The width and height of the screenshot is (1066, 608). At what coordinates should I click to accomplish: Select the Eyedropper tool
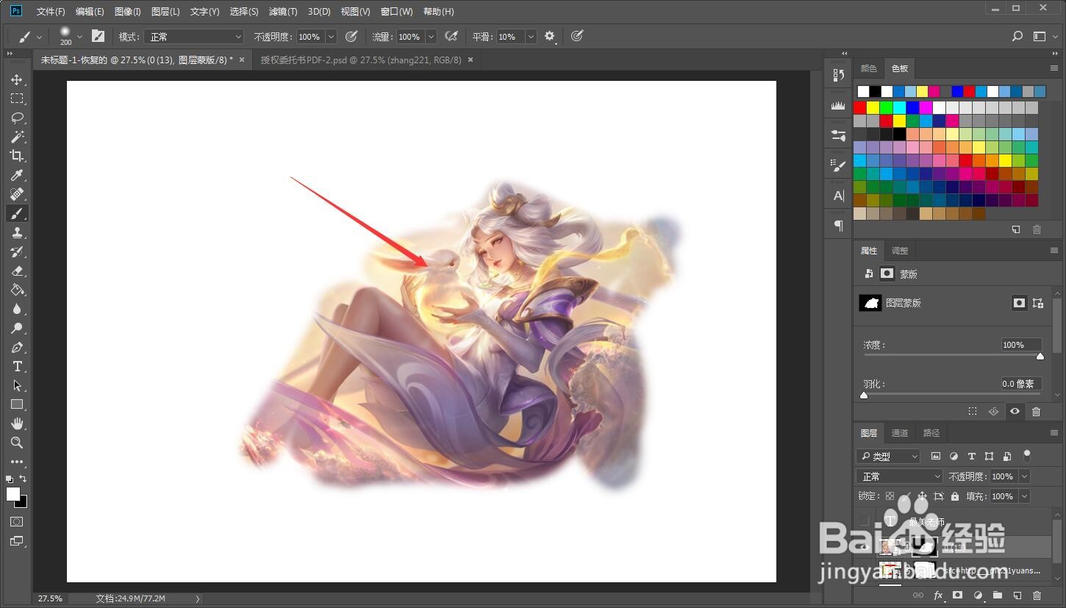point(16,175)
